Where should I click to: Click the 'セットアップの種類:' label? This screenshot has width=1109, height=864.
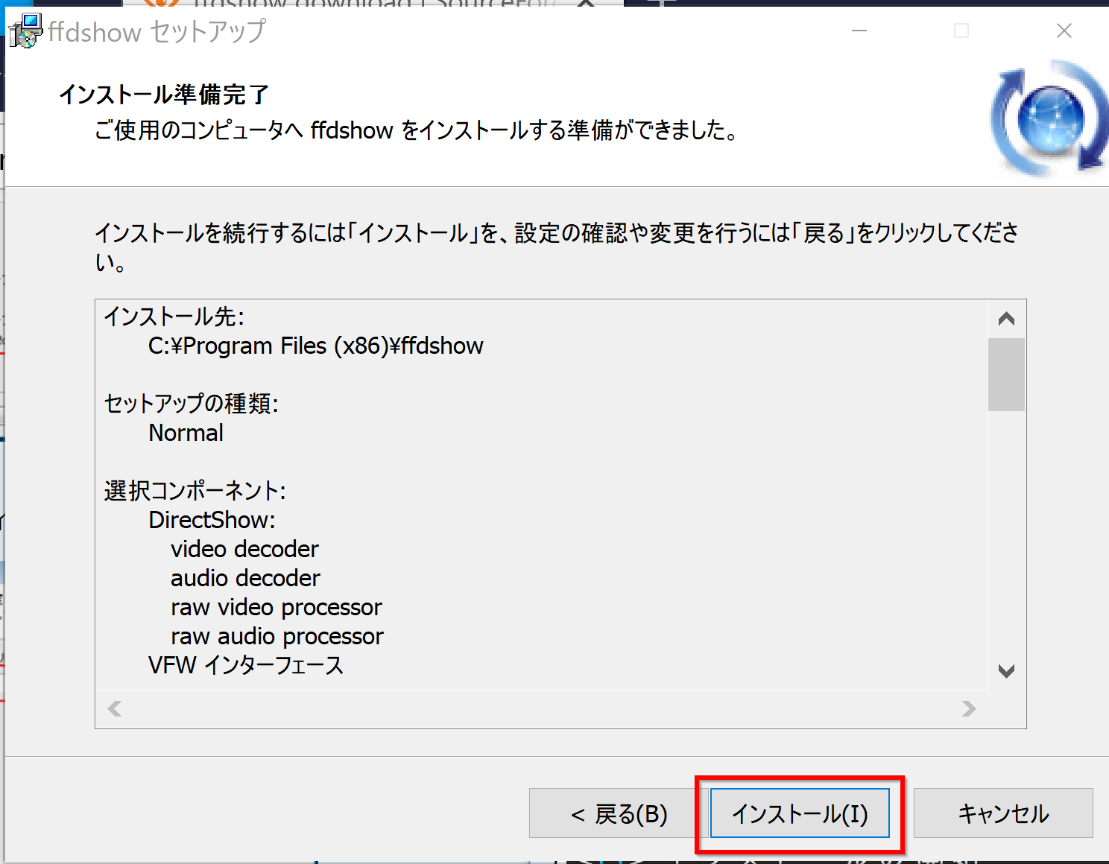coord(192,404)
